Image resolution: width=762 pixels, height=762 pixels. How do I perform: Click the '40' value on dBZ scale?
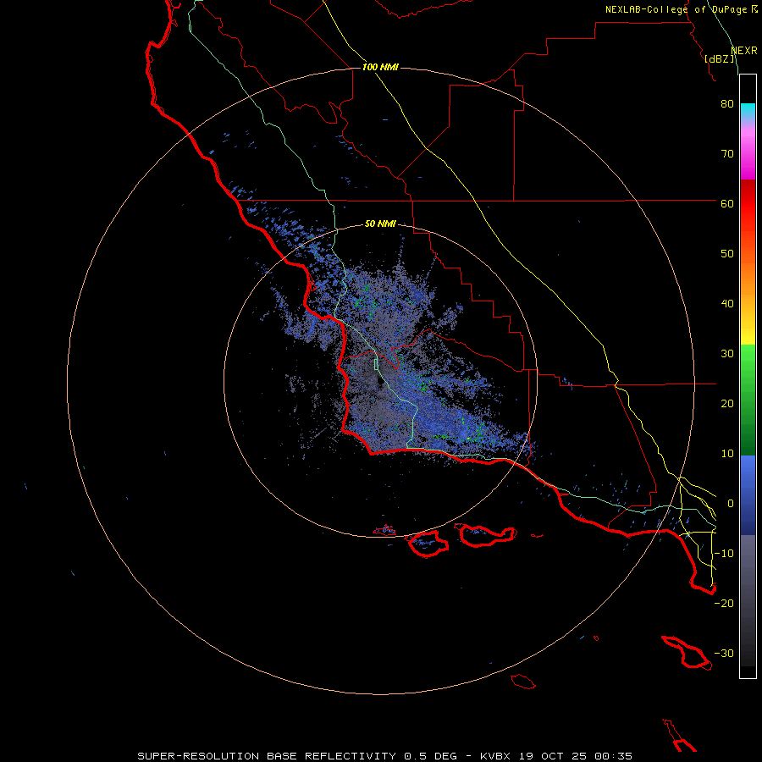pos(727,304)
